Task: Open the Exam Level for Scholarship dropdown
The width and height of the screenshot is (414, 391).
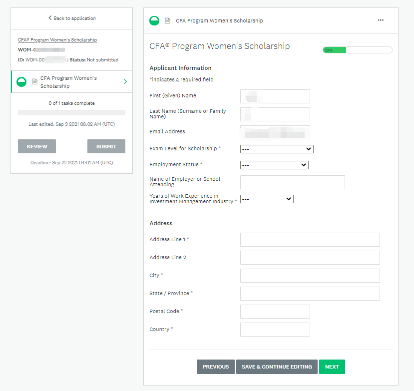Action: pos(277,149)
